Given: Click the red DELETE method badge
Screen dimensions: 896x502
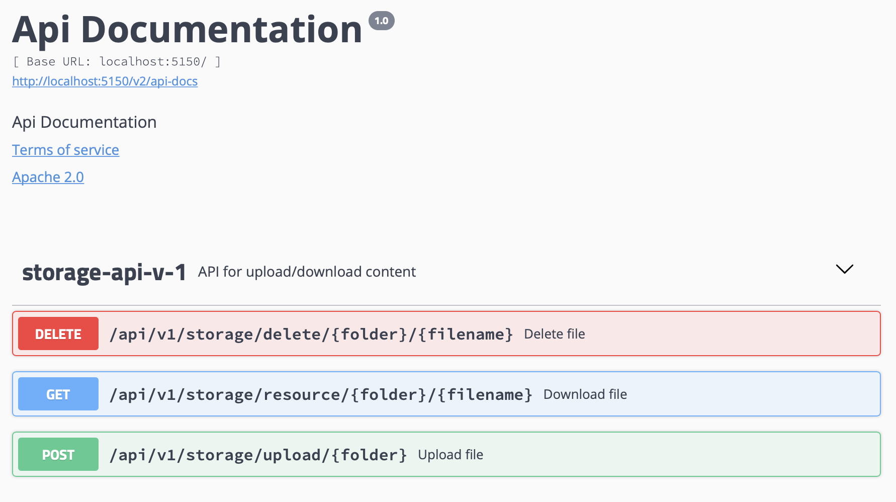Looking at the screenshot, I should (x=58, y=334).
